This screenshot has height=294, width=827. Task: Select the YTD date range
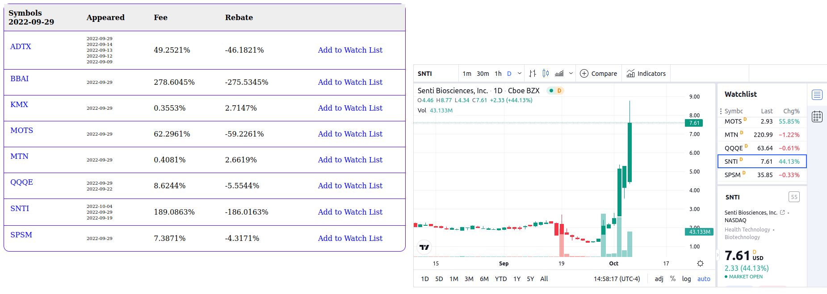(501, 279)
